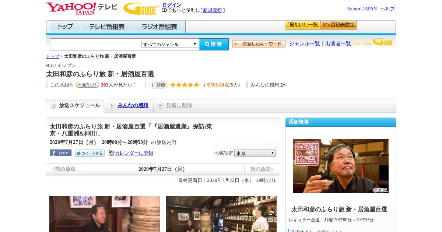Click the Yahoo! Japan テレビ logo
Viewport: 442px width, 232px height.
click(82, 8)
